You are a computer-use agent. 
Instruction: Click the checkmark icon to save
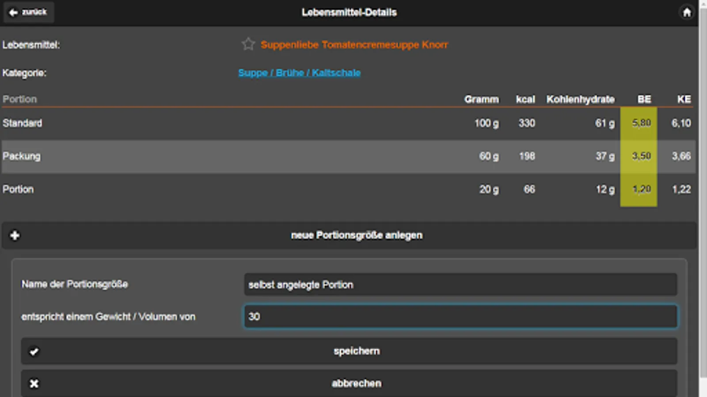point(34,352)
